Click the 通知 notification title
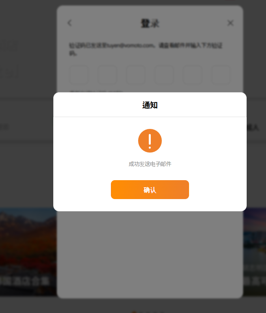Image resolution: width=266 pixels, height=313 pixels. [150, 105]
